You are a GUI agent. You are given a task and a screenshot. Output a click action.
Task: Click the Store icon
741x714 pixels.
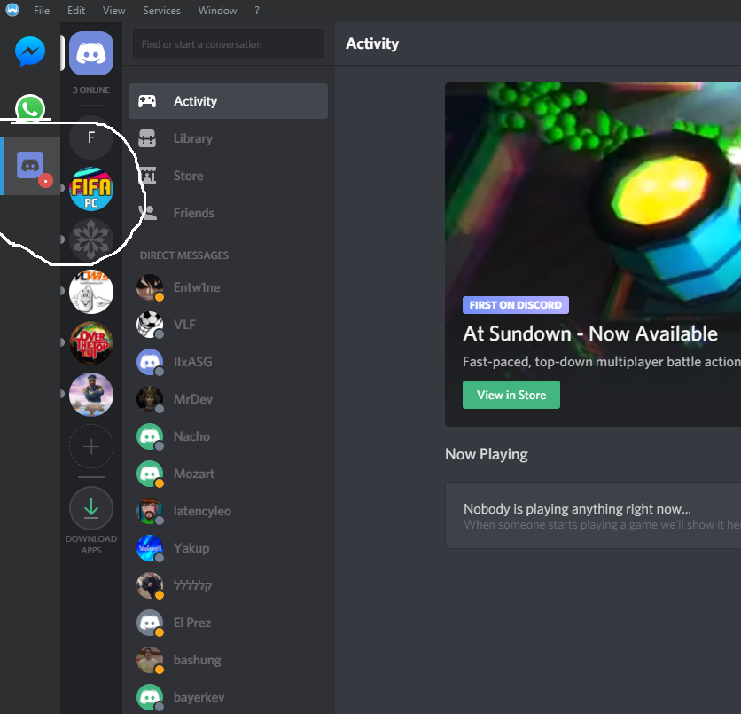tap(147, 176)
